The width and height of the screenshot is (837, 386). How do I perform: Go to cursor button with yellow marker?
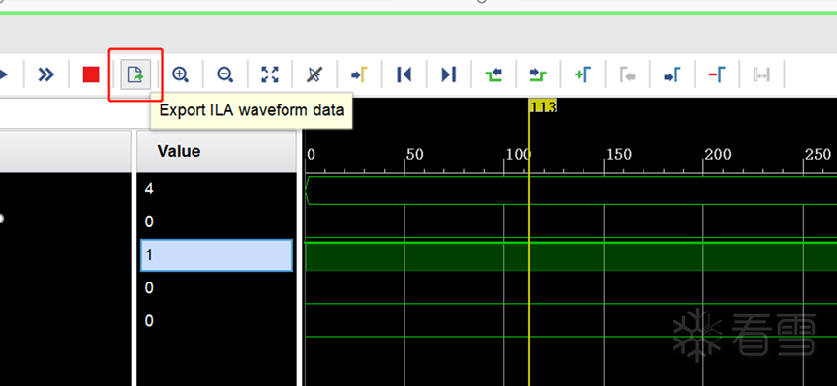359,74
